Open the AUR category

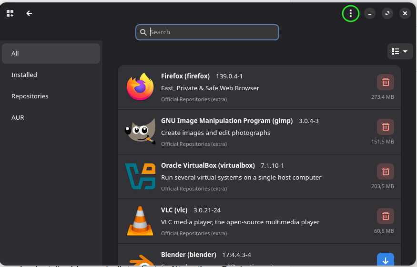51,117
